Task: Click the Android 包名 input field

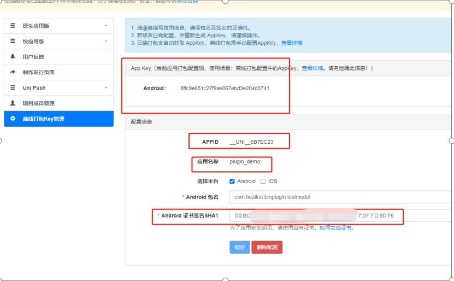Action: coord(340,197)
